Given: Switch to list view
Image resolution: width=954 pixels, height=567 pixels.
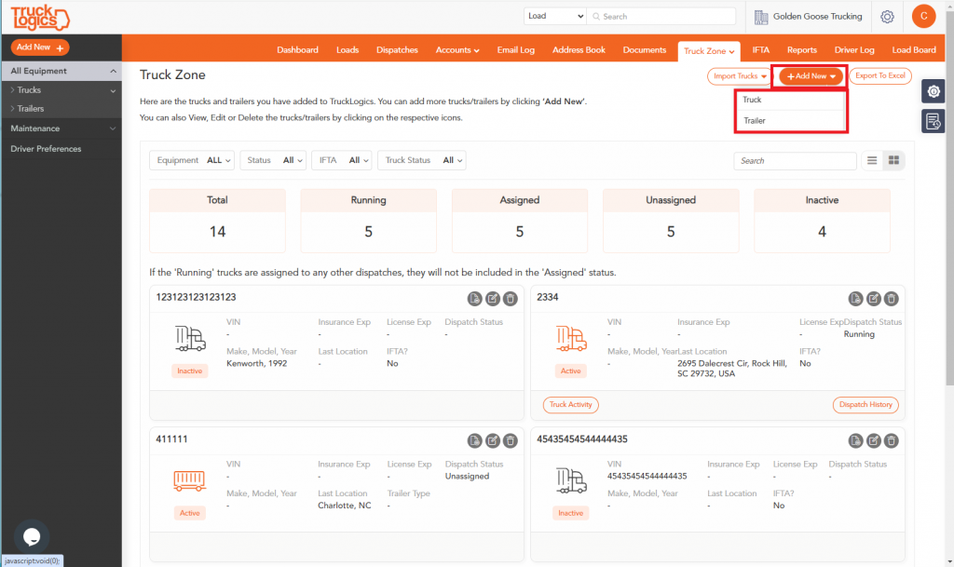Looking at the screenshot, I should (872, 160).
